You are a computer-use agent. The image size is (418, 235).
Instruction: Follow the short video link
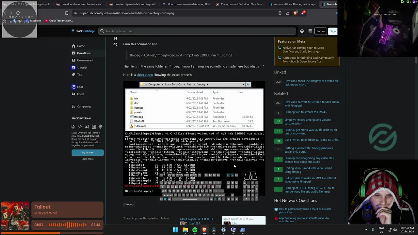145,75
